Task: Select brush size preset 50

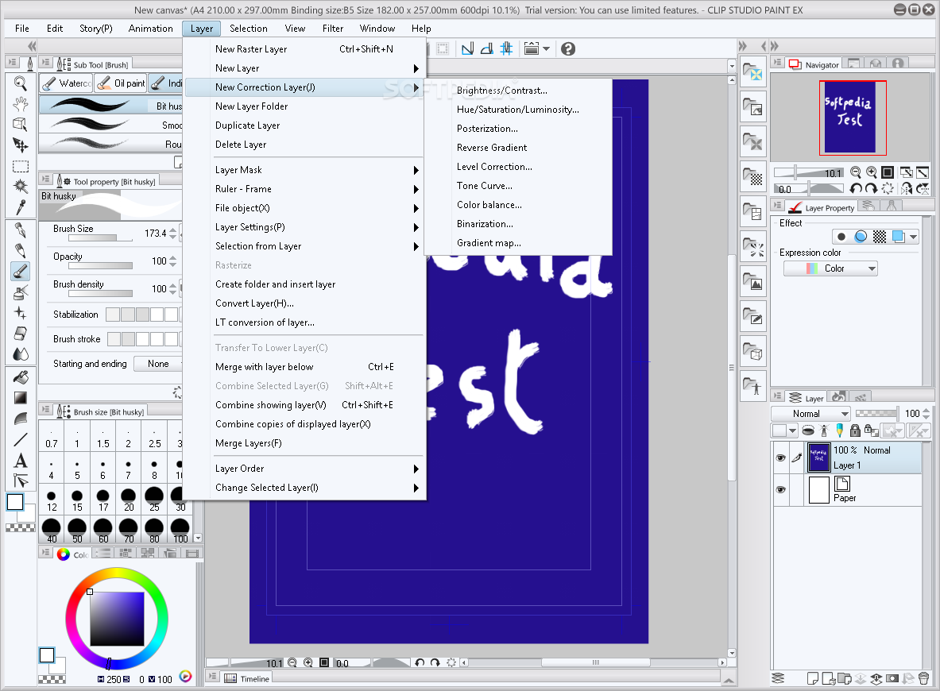Action: tap(77, 531)
